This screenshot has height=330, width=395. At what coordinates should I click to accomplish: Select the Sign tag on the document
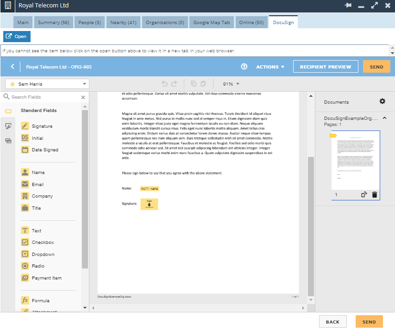149,204
